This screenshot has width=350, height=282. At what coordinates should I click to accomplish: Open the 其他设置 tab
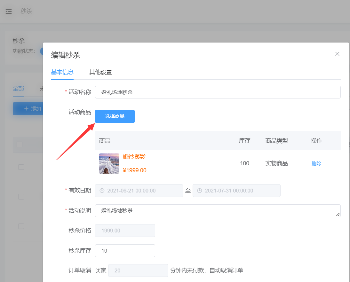click(x=101, y=72)
